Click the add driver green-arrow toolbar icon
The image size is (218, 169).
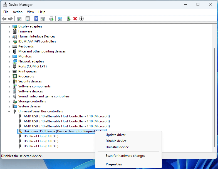[x=69, y=19]
